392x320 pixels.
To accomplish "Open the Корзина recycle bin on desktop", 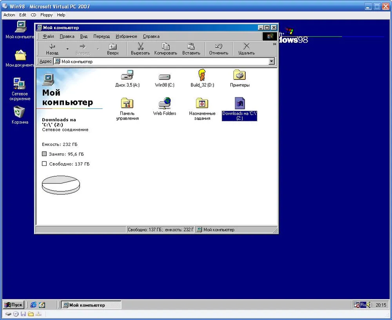I will pyautogui.click(x=19, y=113).
